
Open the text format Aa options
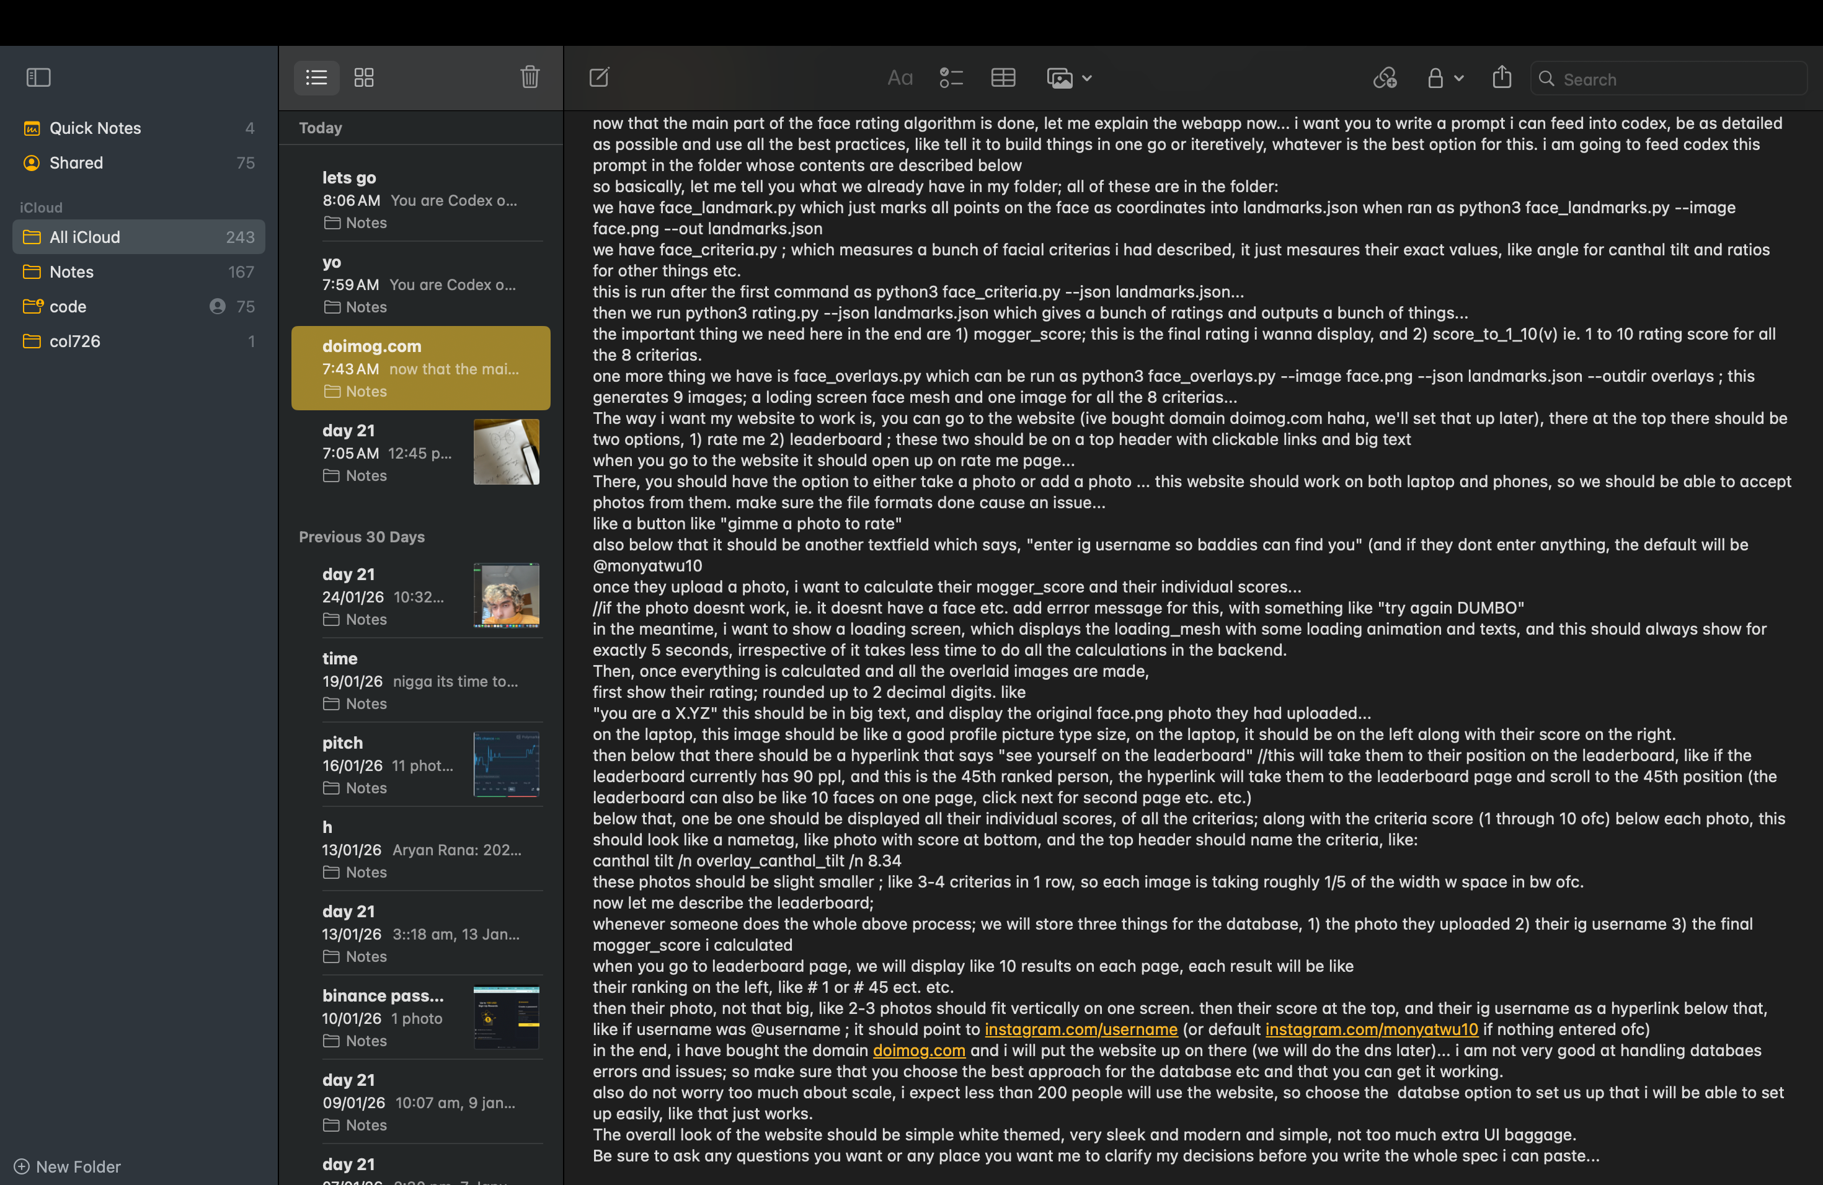click(x=899, y=78)
